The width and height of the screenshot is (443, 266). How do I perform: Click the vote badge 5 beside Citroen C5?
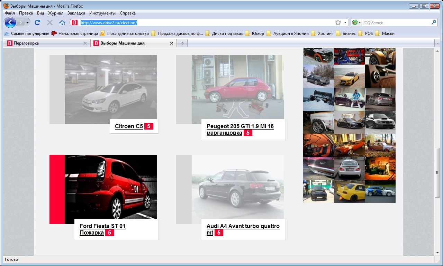[x=148, y=126]
